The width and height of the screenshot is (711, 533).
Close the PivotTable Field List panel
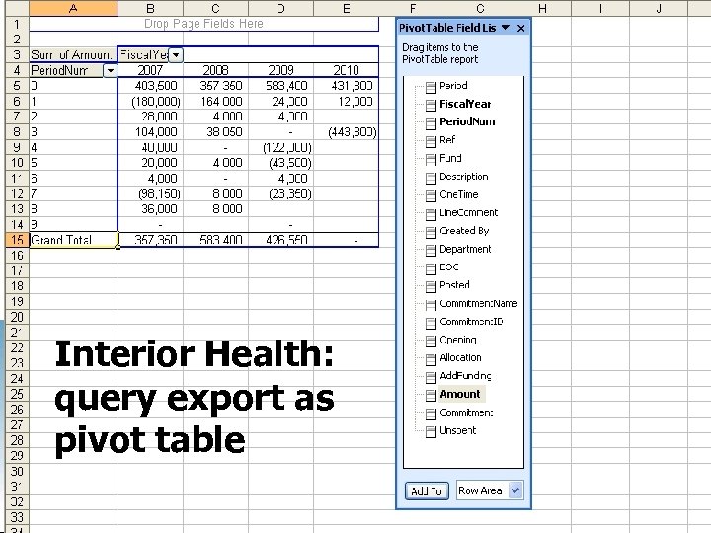tap(521, 28)
